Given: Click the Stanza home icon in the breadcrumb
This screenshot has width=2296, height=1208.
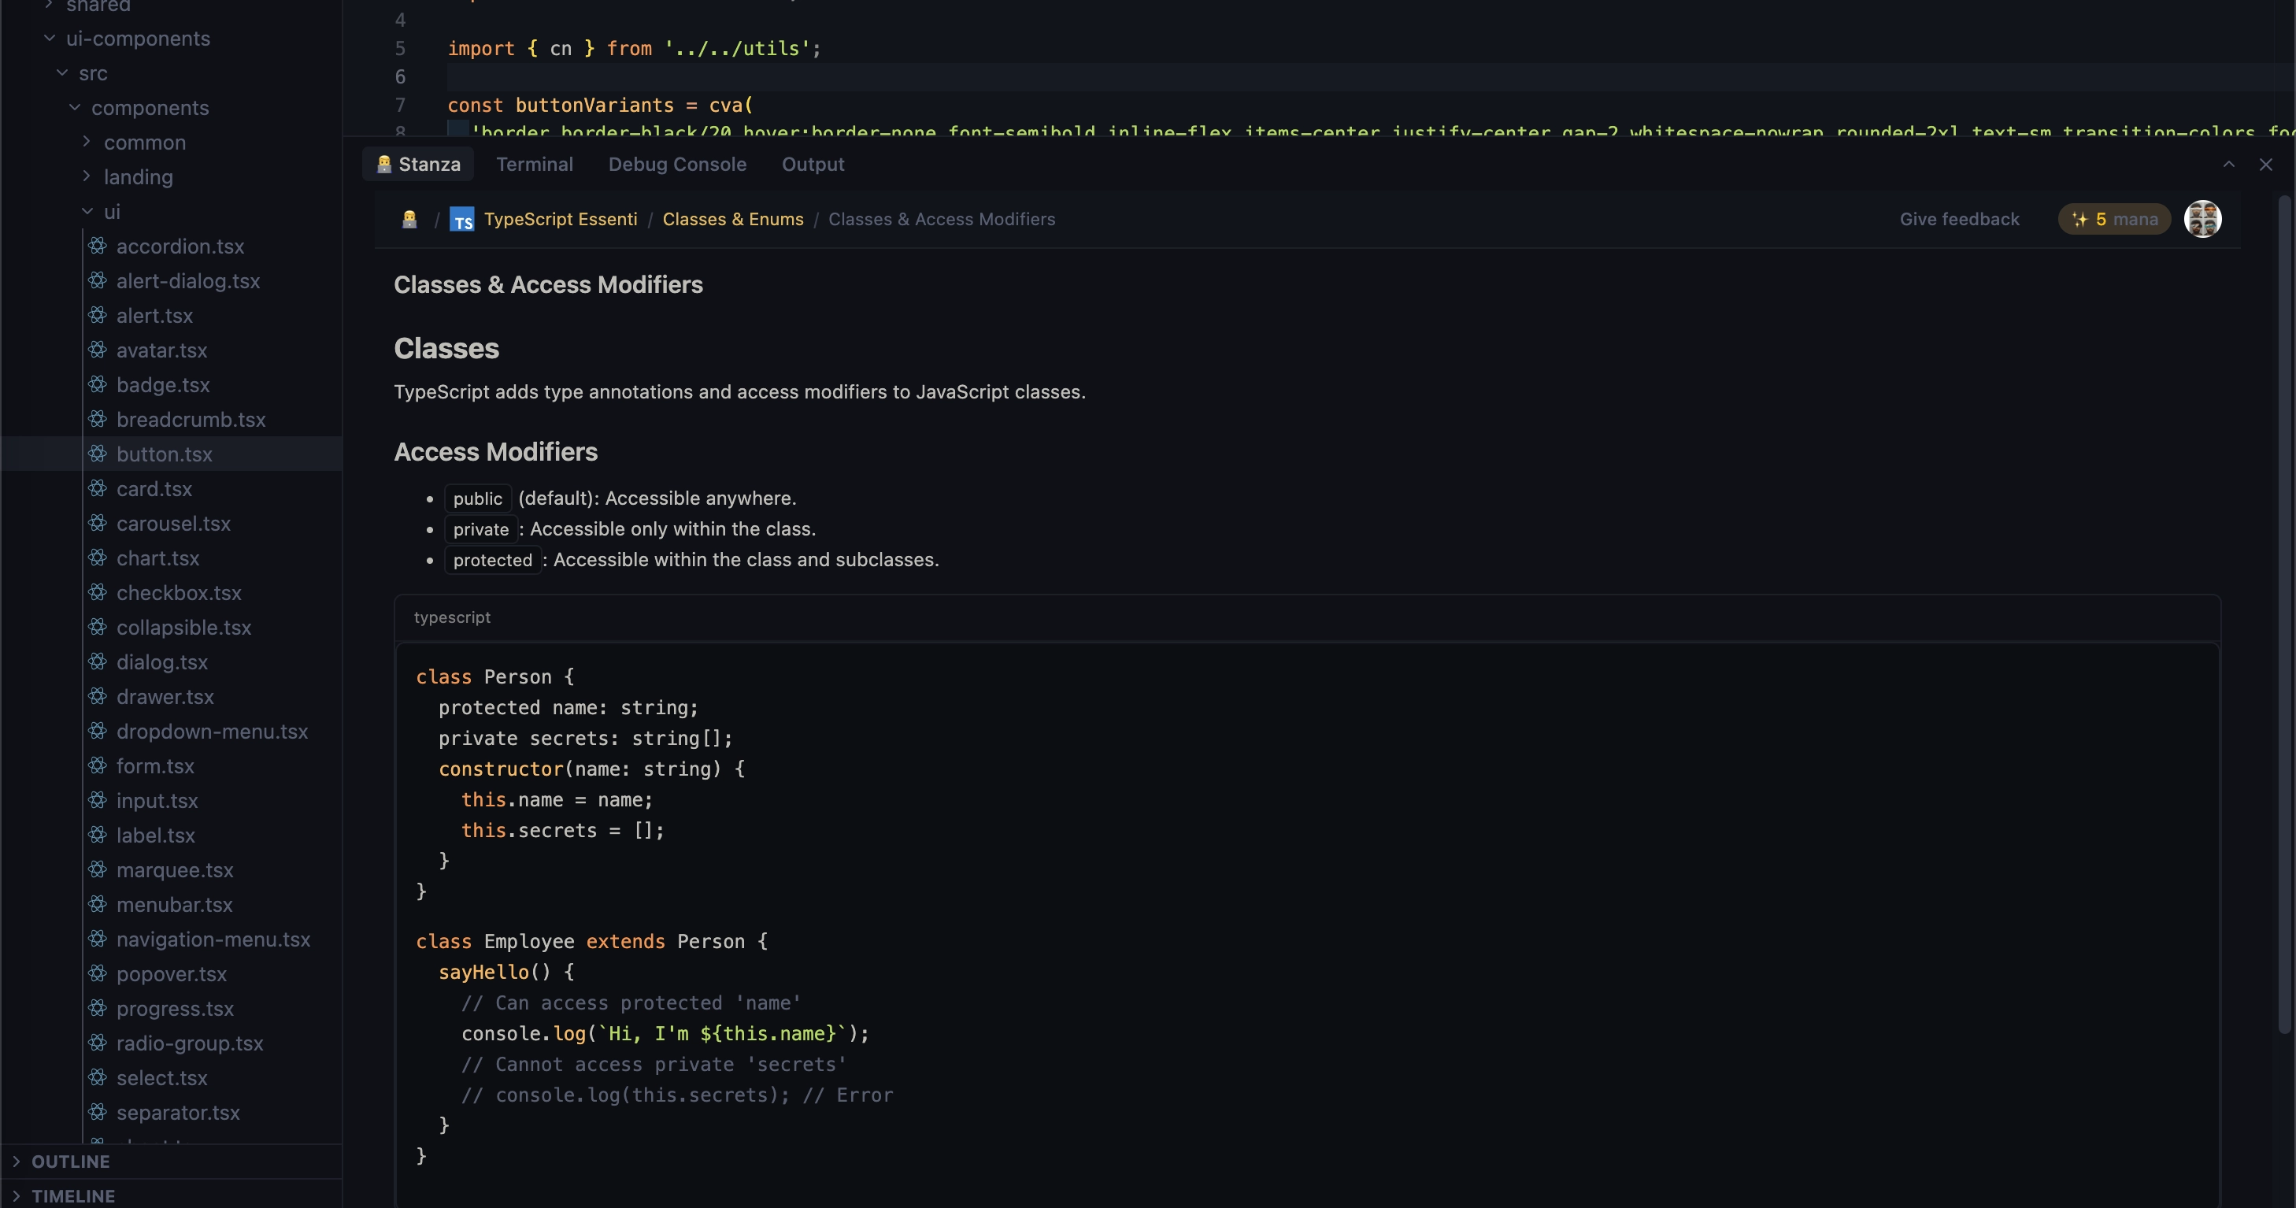Looking at the screenshot, I should click(x=409, y=218).
